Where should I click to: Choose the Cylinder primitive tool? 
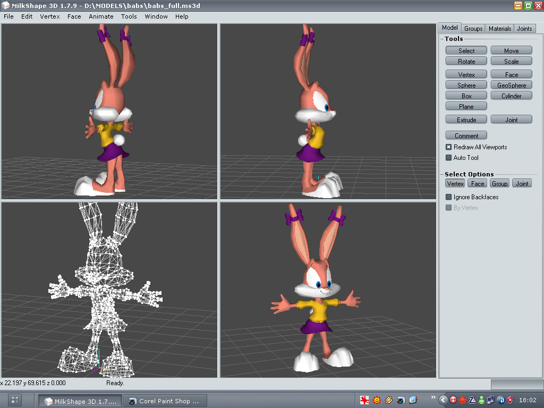512,96
